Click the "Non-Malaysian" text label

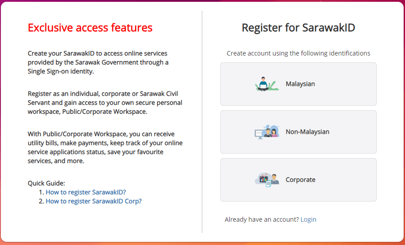pos(307,132)
